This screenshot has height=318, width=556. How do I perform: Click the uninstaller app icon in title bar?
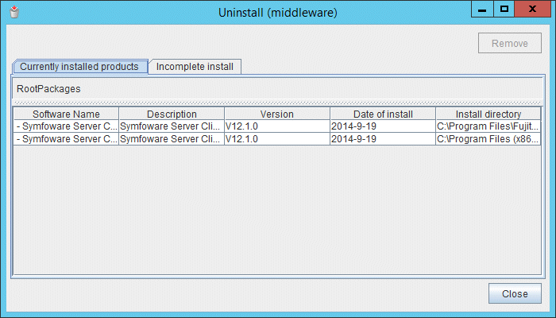click(12, 12)
